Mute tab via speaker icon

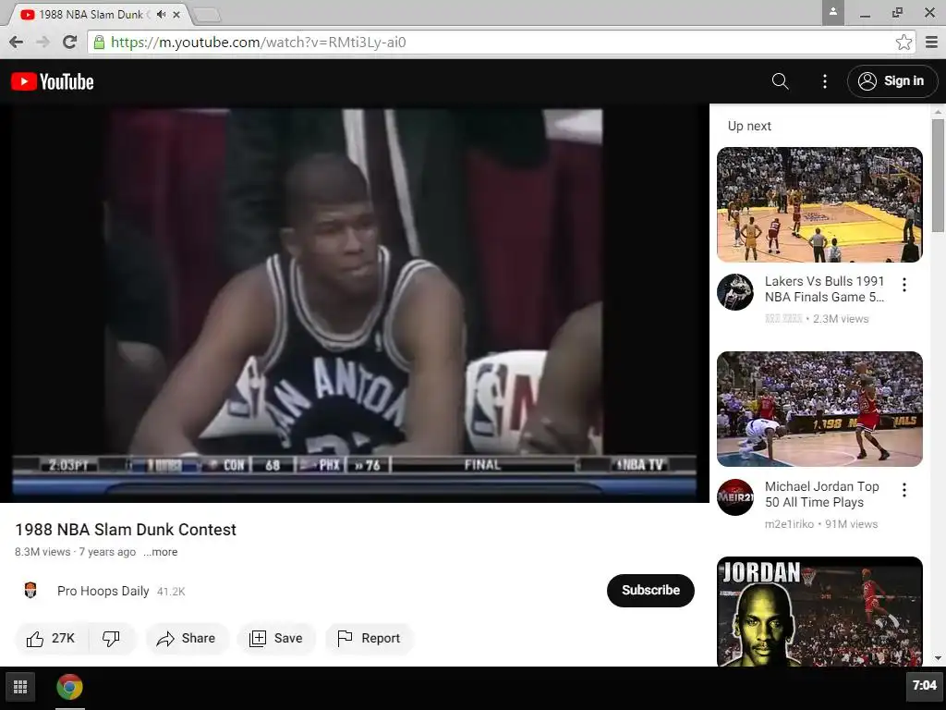(x=161, y=15)
